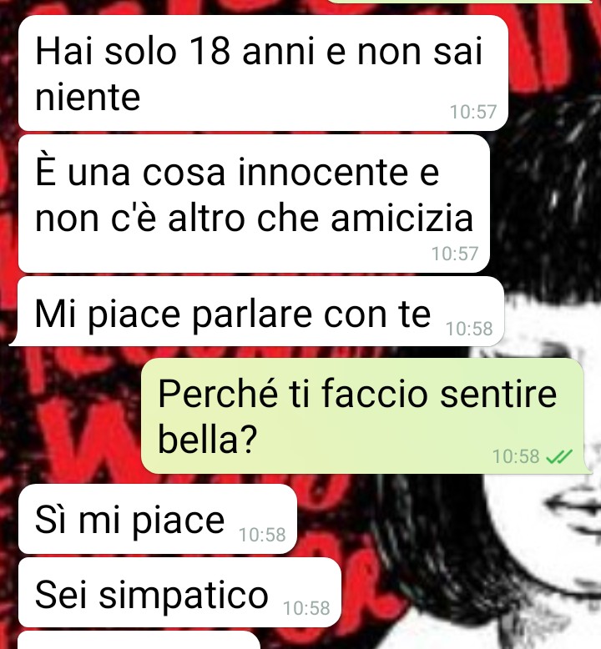This screenshot has height=649, width=601.
Task: Click the 10:58 timestamp next to 'con te'
Action: pos(469,329)
